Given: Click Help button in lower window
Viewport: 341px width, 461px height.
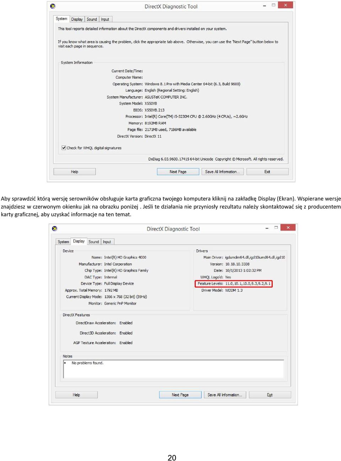Looking at the screenshot, I should pos(76,395).
